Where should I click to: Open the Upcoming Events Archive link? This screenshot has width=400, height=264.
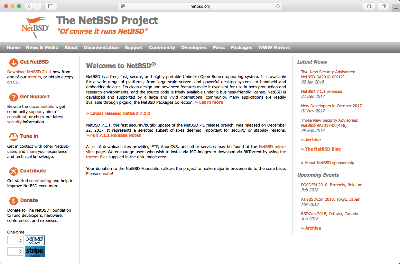(311, 228)
